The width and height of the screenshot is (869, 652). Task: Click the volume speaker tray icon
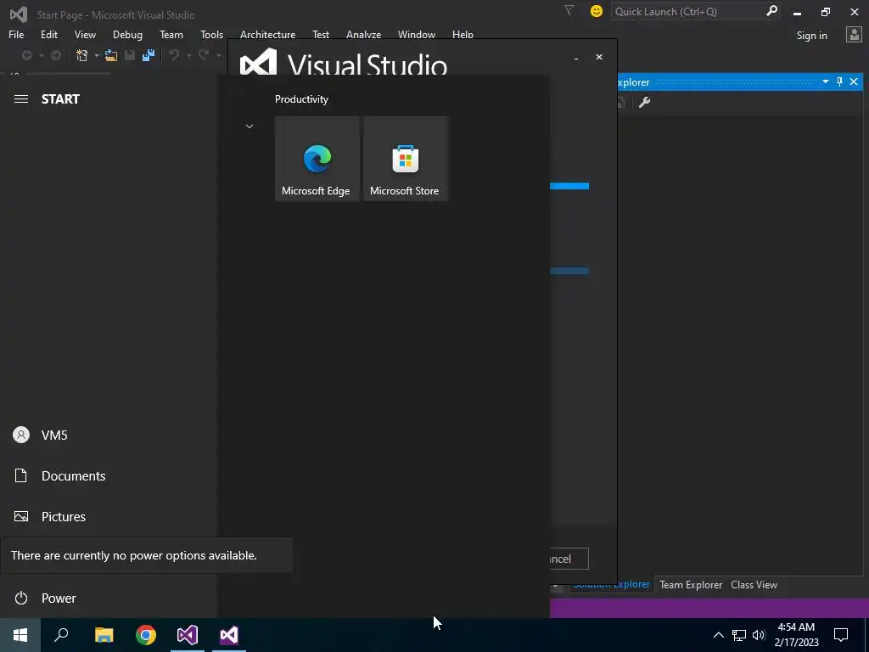point(759,635)
